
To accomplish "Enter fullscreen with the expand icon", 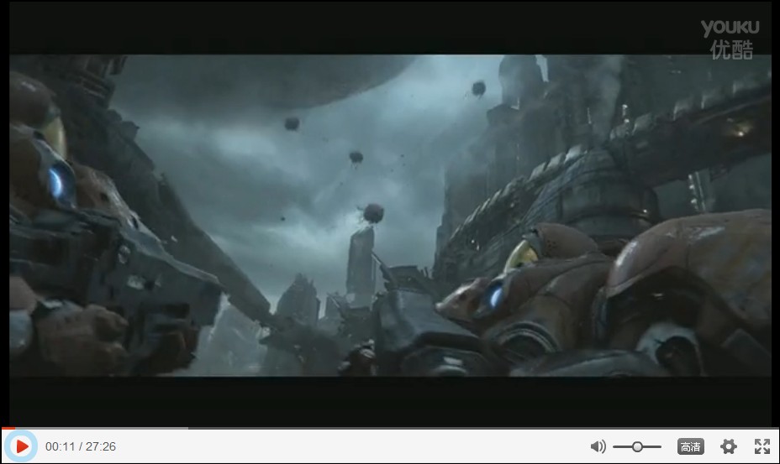I will (x=762, y=446).
